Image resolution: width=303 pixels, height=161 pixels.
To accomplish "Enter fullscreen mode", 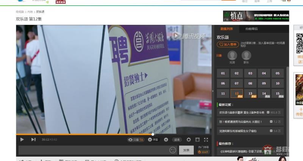I will tap(206, 139).
